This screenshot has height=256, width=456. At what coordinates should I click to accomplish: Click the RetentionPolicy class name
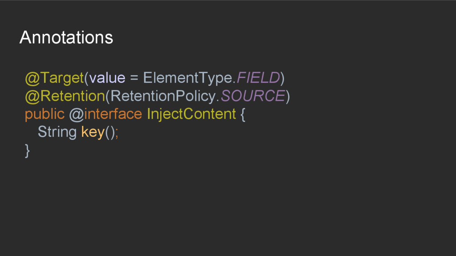(163, 96)
